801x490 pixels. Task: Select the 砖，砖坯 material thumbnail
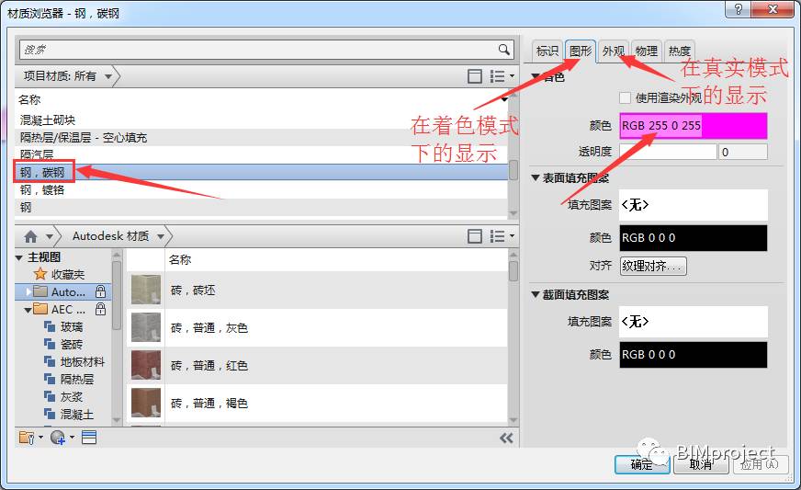click(x=146, y=290)
